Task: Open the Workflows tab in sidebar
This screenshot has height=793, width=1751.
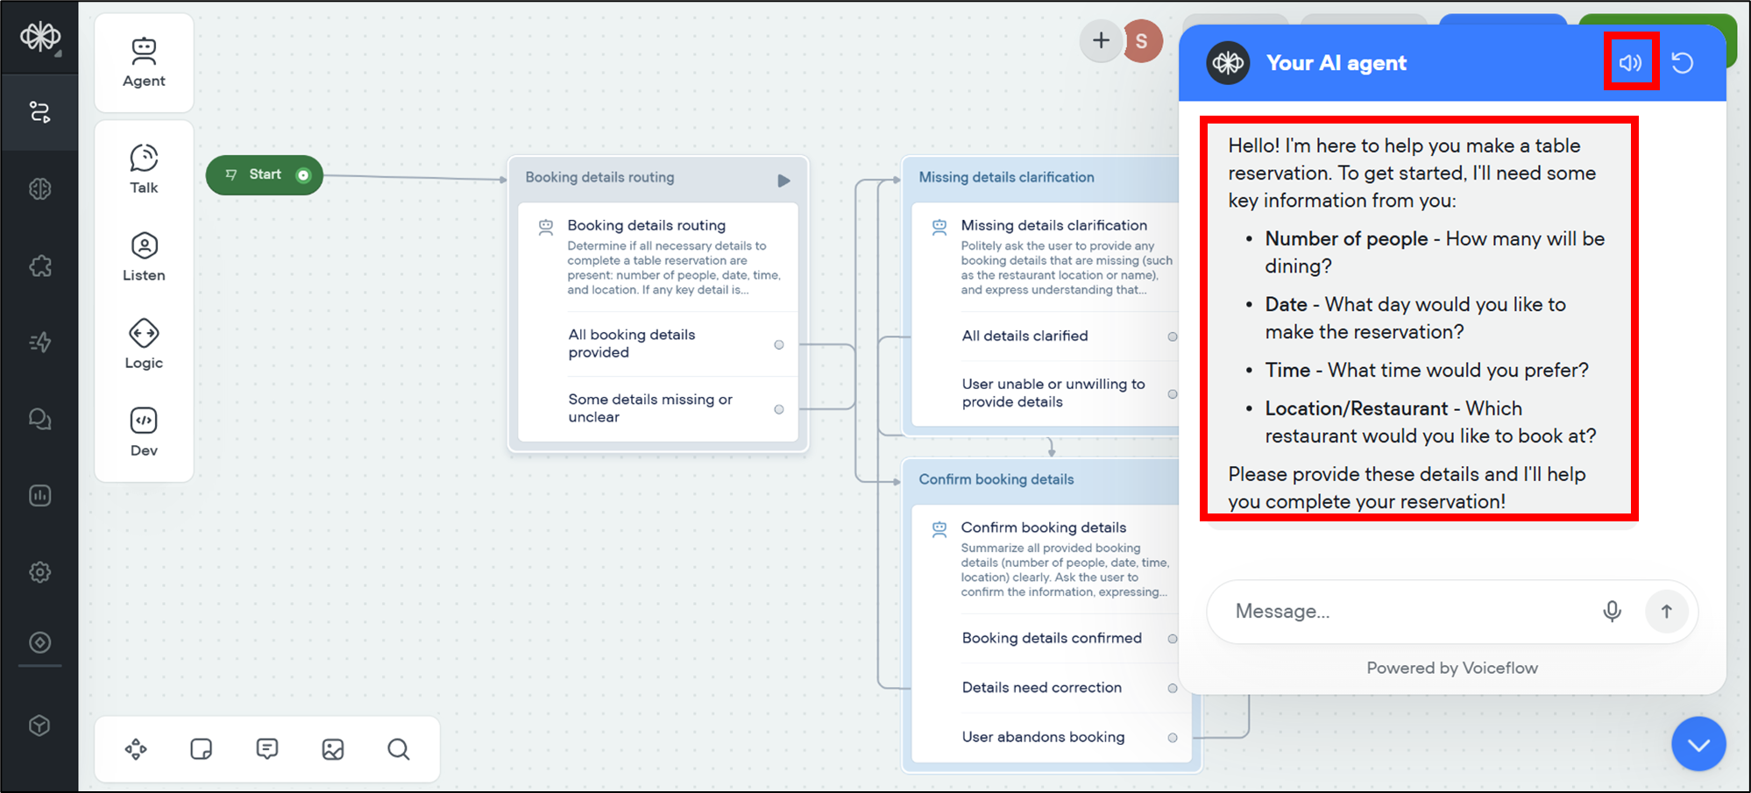Action: 39,112
